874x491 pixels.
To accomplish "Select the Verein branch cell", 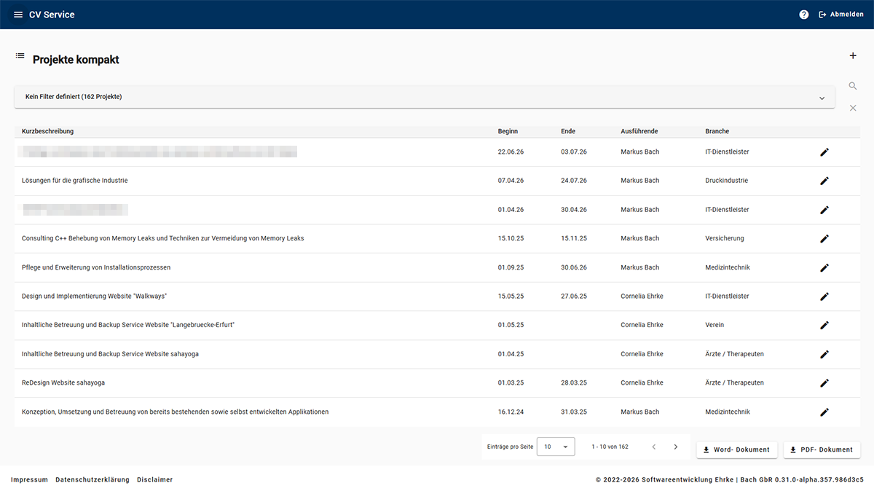I will (x=715, y=325).
